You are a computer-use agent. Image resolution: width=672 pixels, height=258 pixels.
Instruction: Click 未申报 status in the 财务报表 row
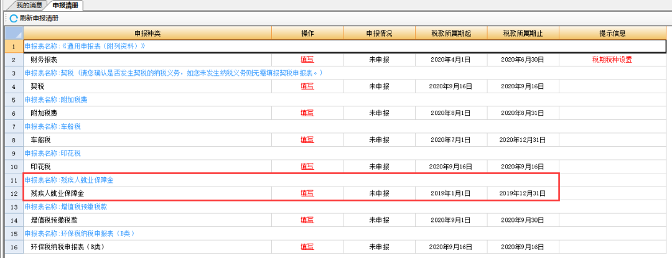pos(379,60)
